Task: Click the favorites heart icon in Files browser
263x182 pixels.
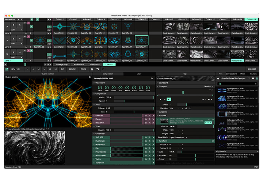Action: pyautogui.click(x=253, y=78)
